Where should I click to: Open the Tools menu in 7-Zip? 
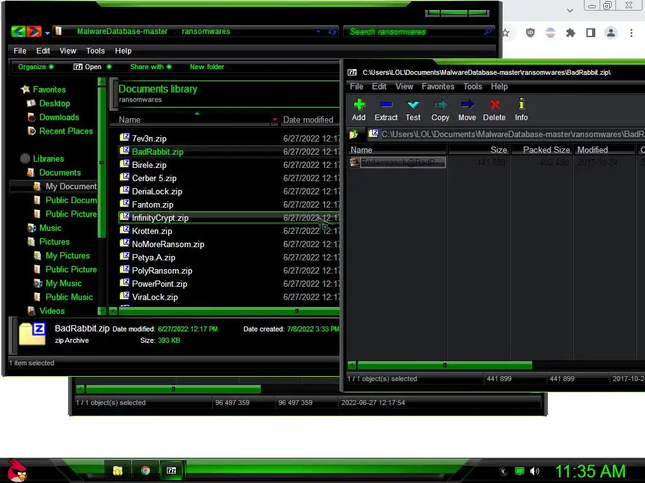(472, 86)
